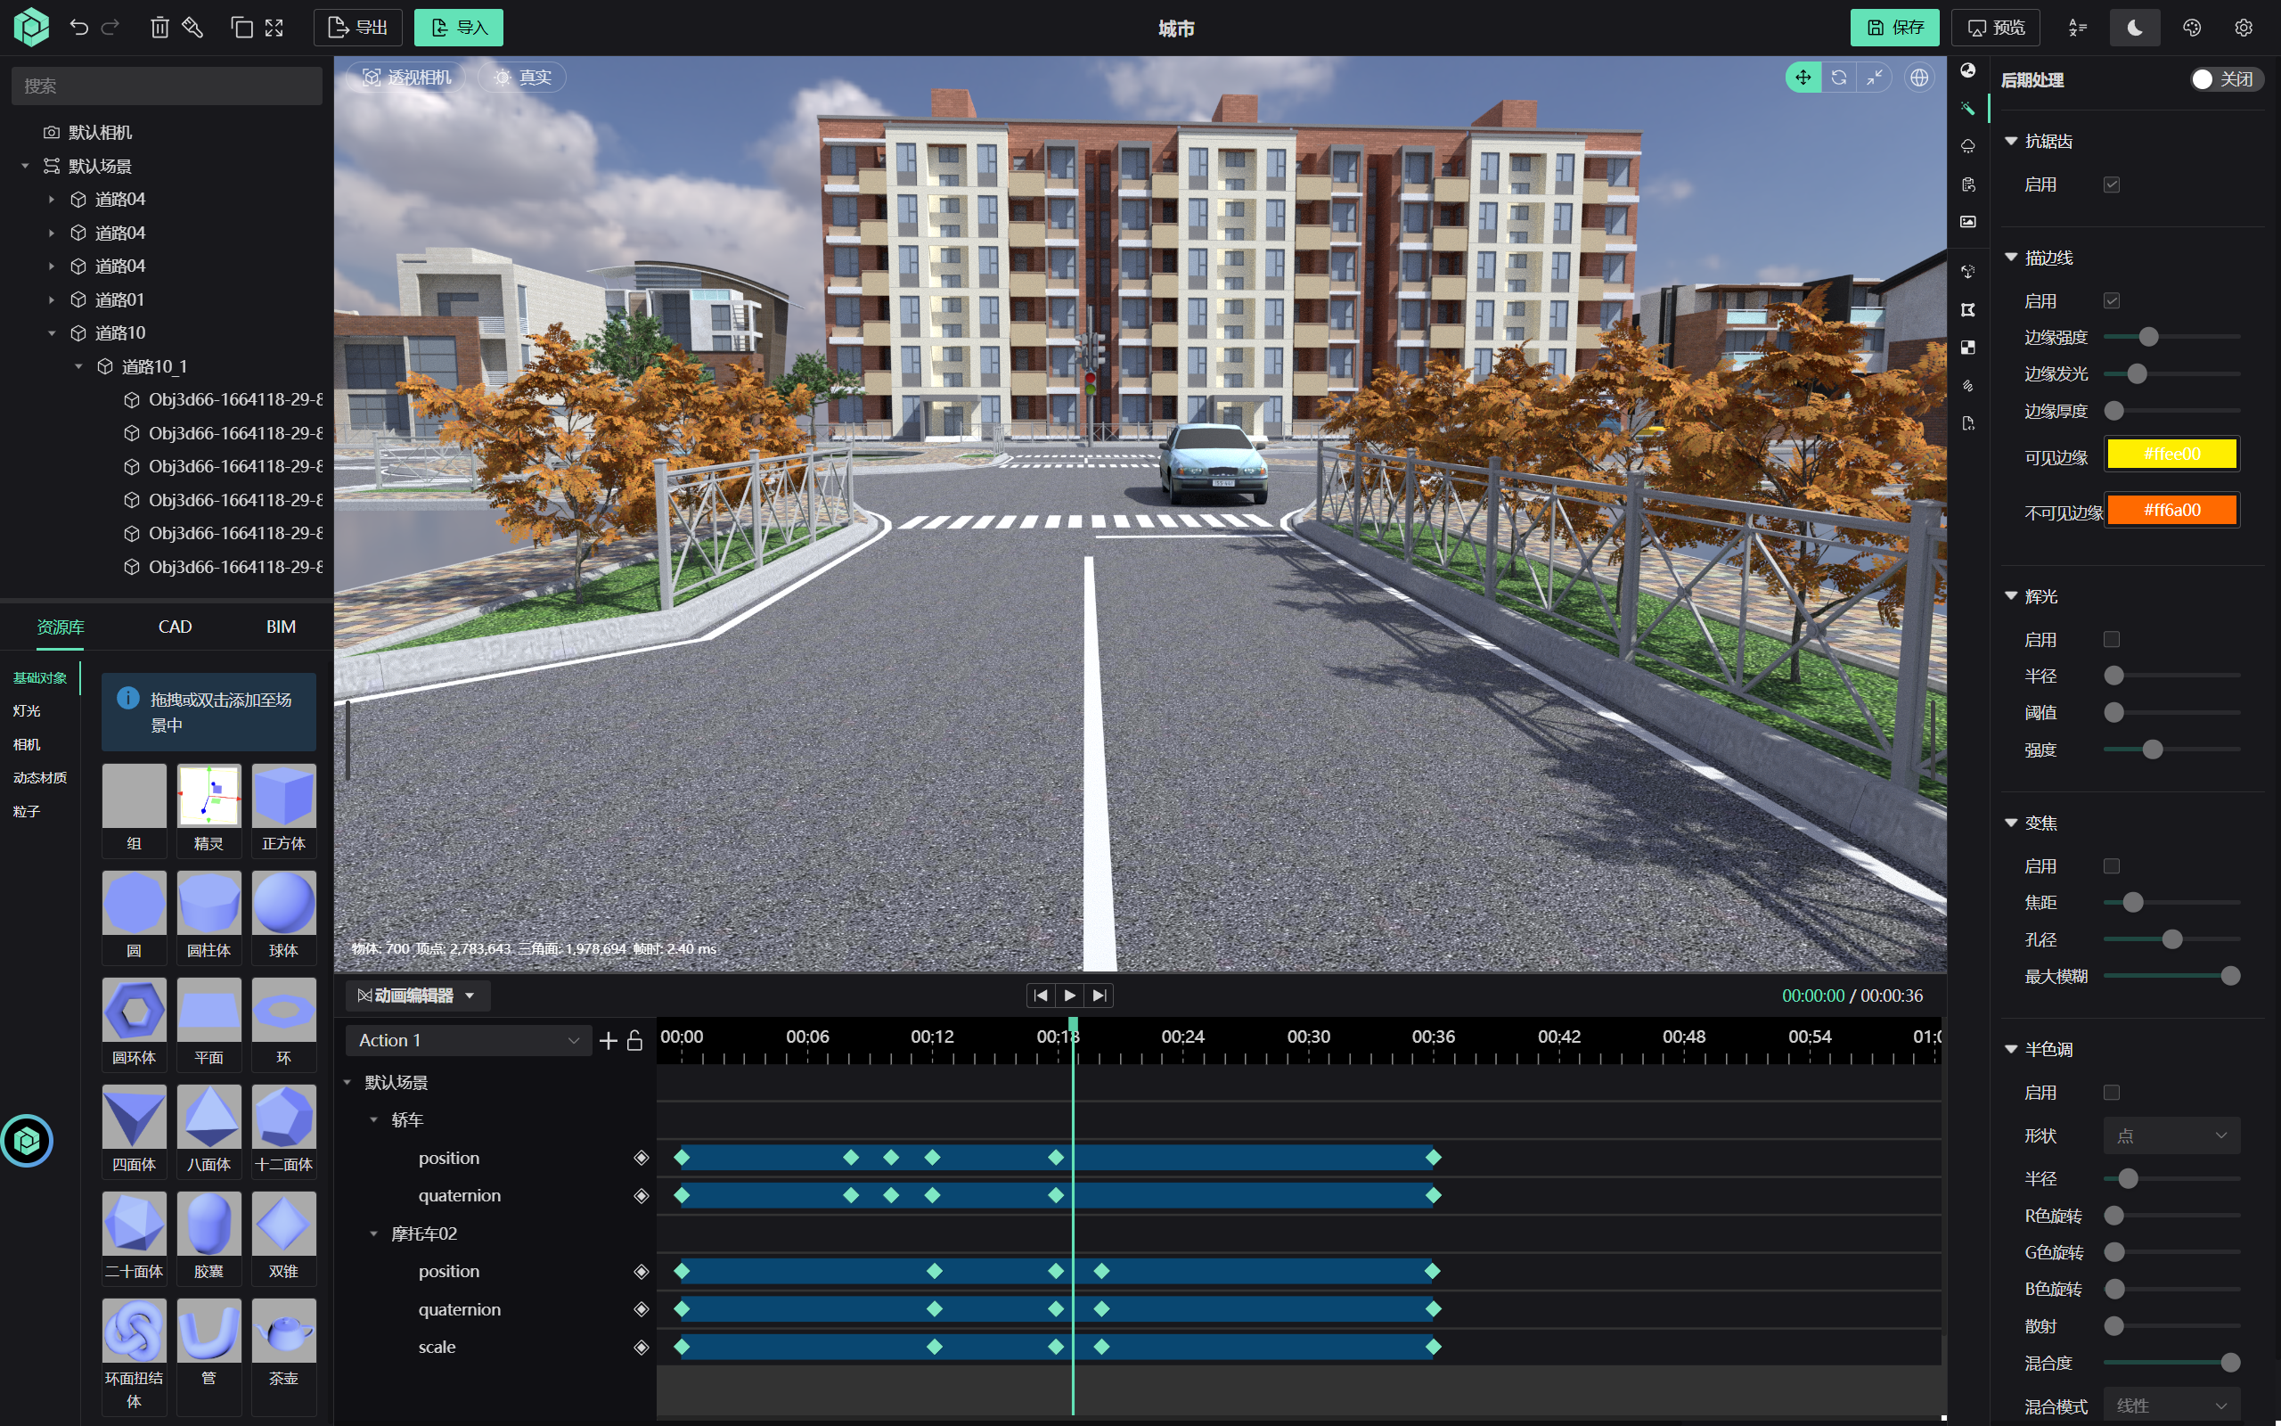Screen dimensions: 2281x1426
Task: Open the 可见边缘 yellow color swatch
Action: point(2171,454)
